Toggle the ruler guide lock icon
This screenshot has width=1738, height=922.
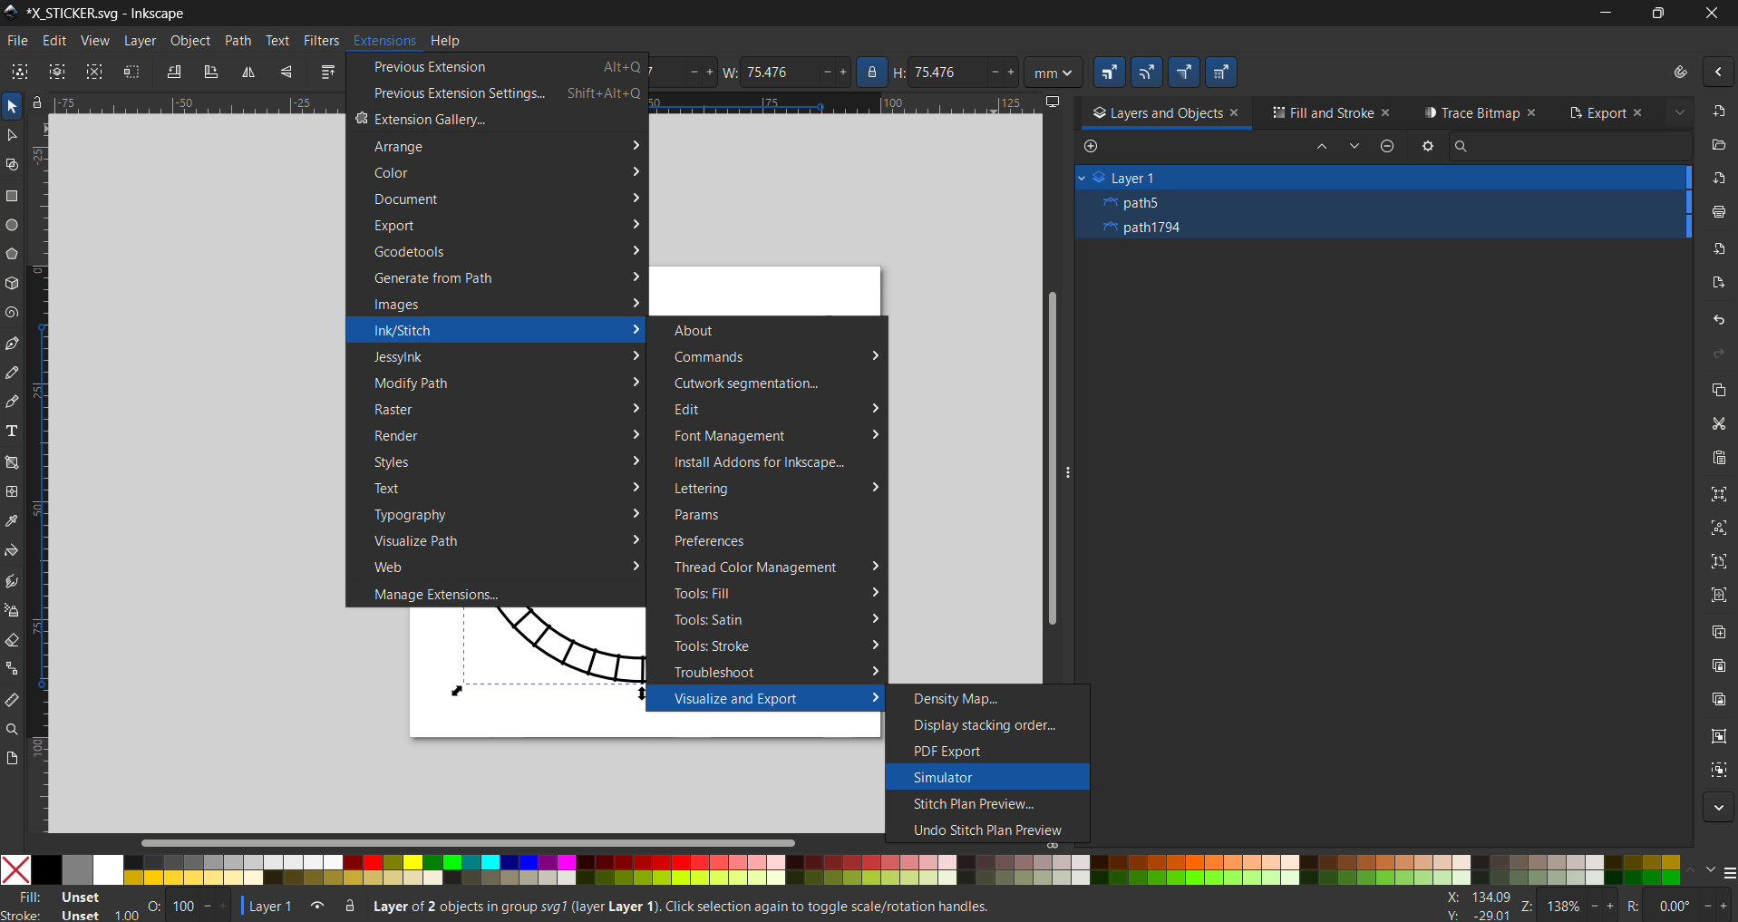click(x=37, y=103)
